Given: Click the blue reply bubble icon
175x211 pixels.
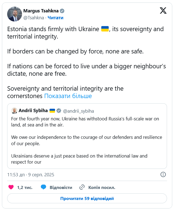Looking at the screenshot, I should 43,187.
